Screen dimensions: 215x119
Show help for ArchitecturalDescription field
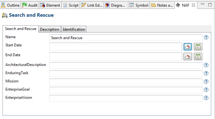pyautogui.click(x=206, y=65)
